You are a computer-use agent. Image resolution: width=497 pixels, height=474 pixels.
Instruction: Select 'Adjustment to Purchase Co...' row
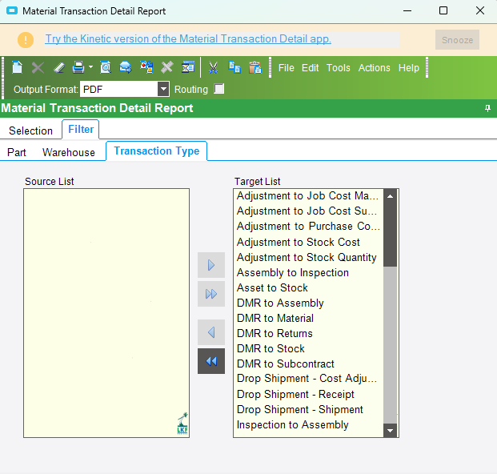point(308,227)
